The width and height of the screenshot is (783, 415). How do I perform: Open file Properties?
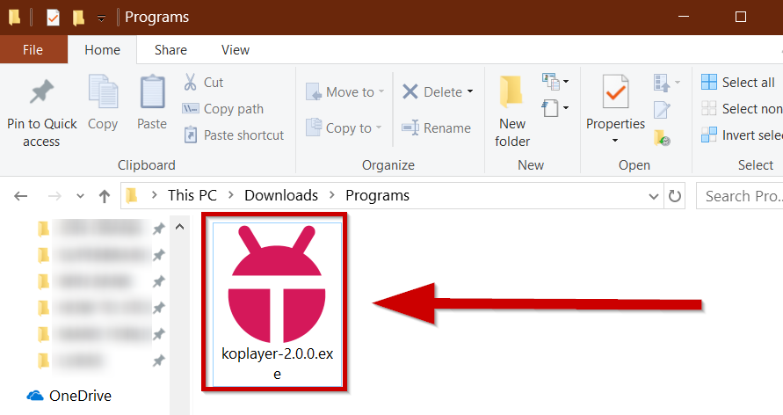click(615, 103)
